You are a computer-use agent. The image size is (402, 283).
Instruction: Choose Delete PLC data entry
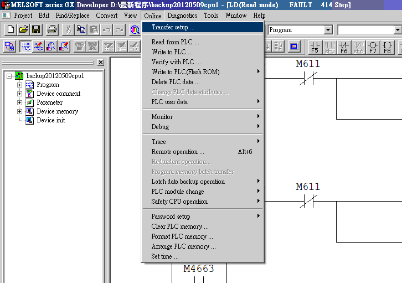click(x=203, y=82)
